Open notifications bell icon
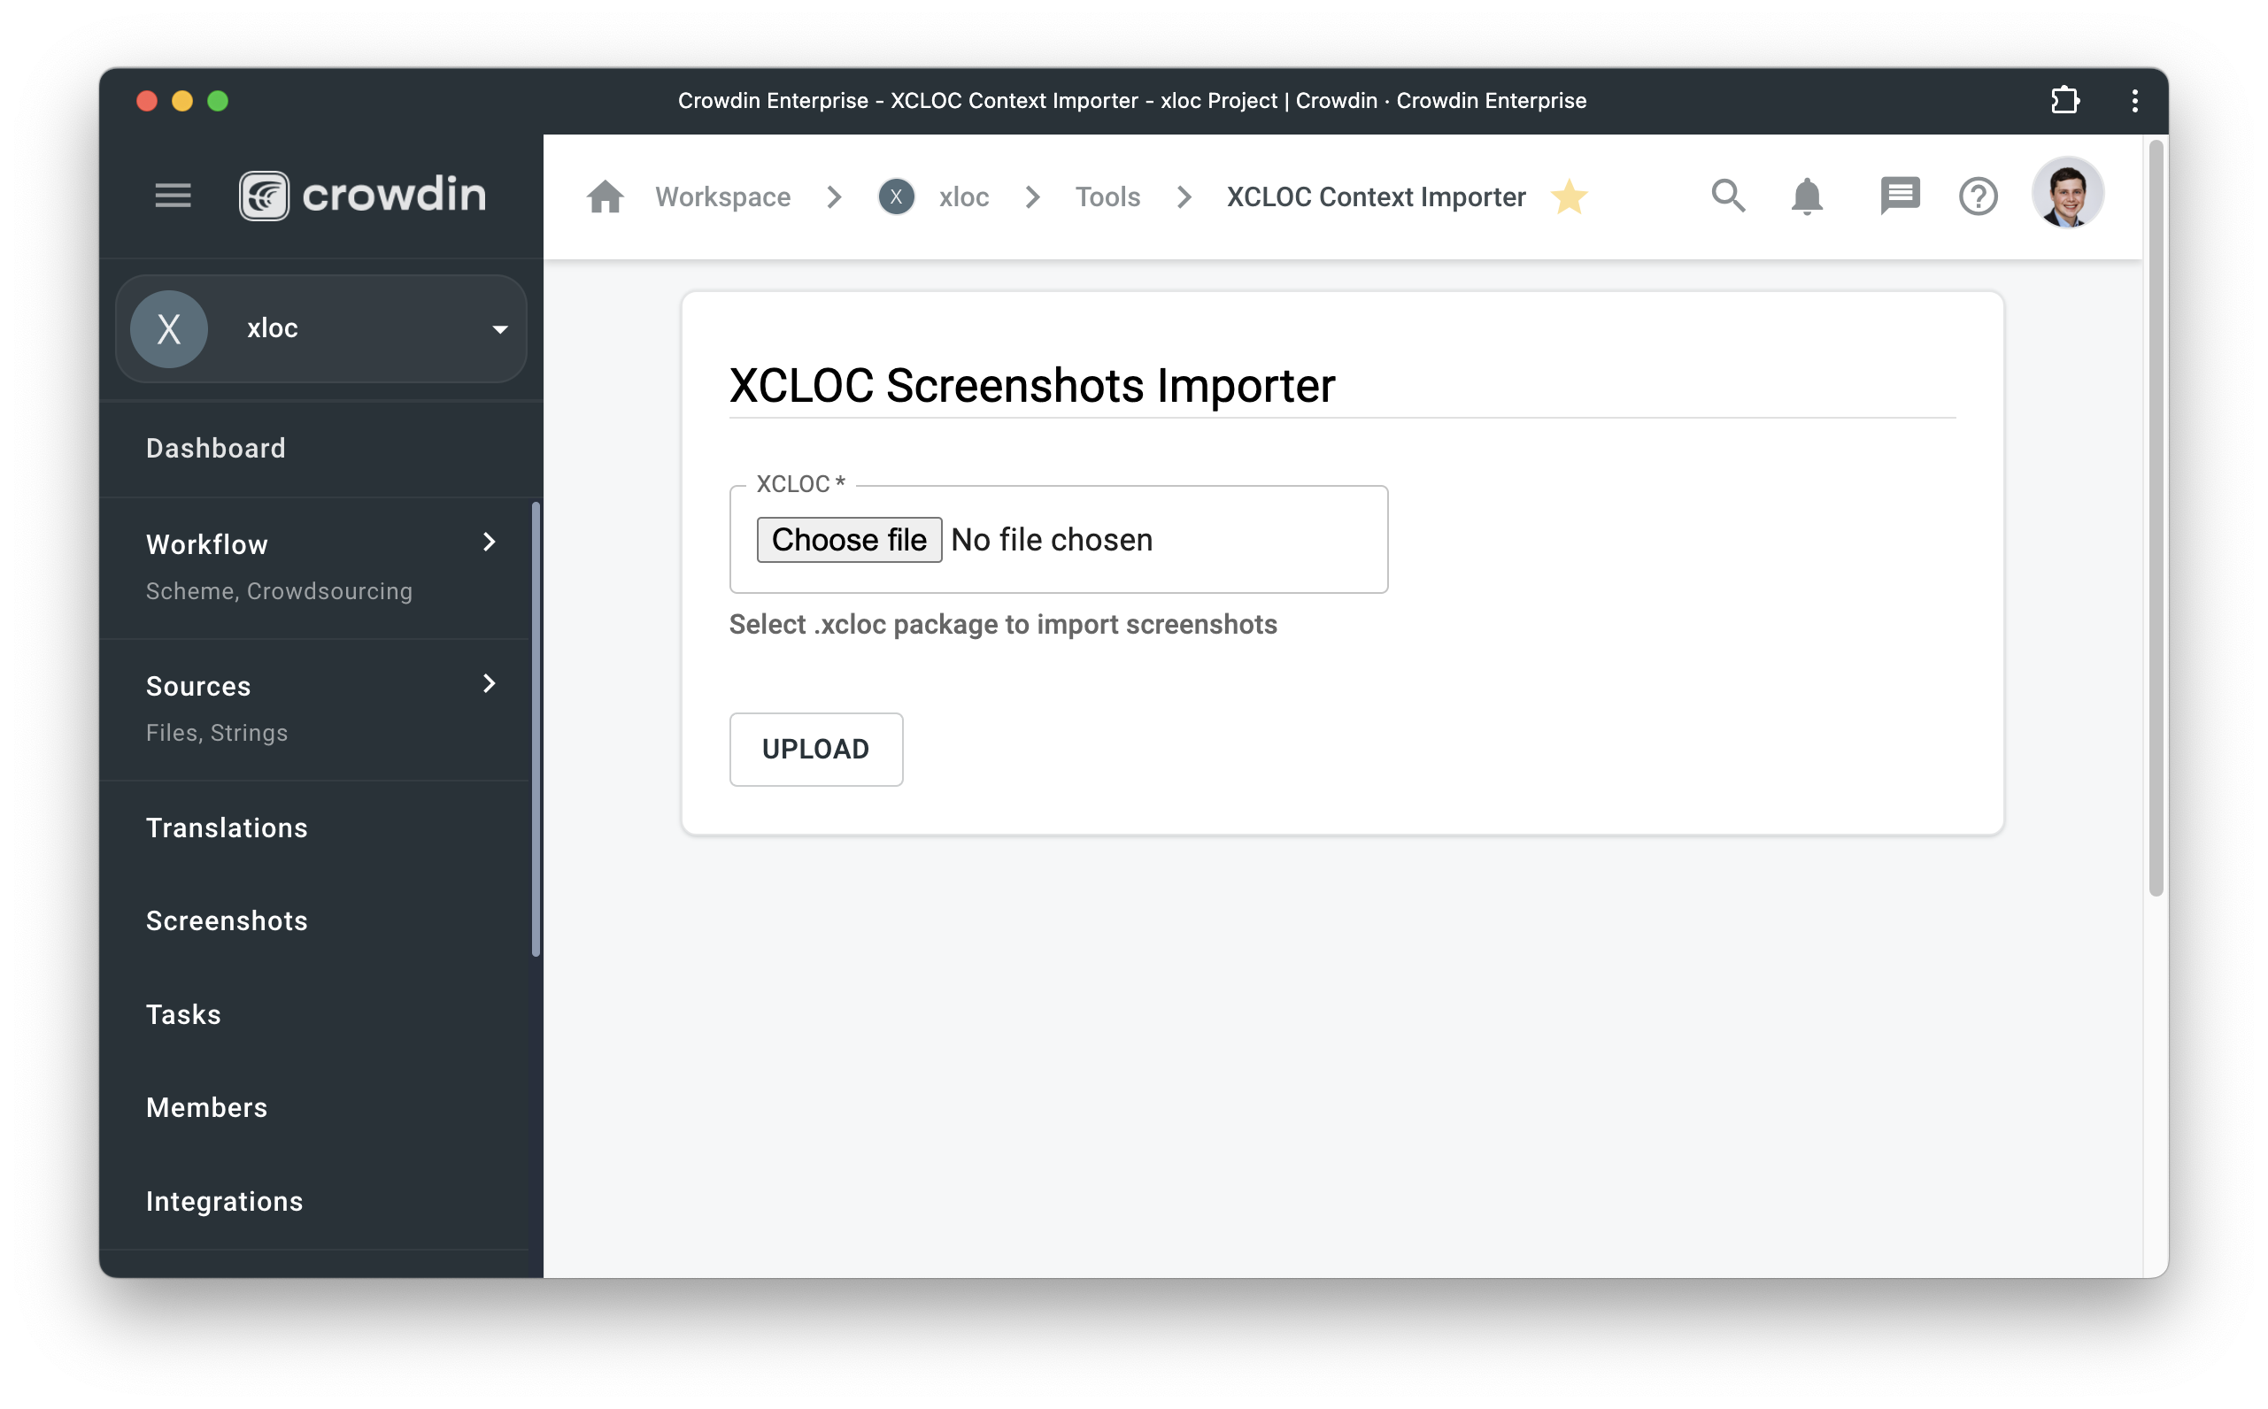The image size is (2268, 1409). coord(1807,196)
